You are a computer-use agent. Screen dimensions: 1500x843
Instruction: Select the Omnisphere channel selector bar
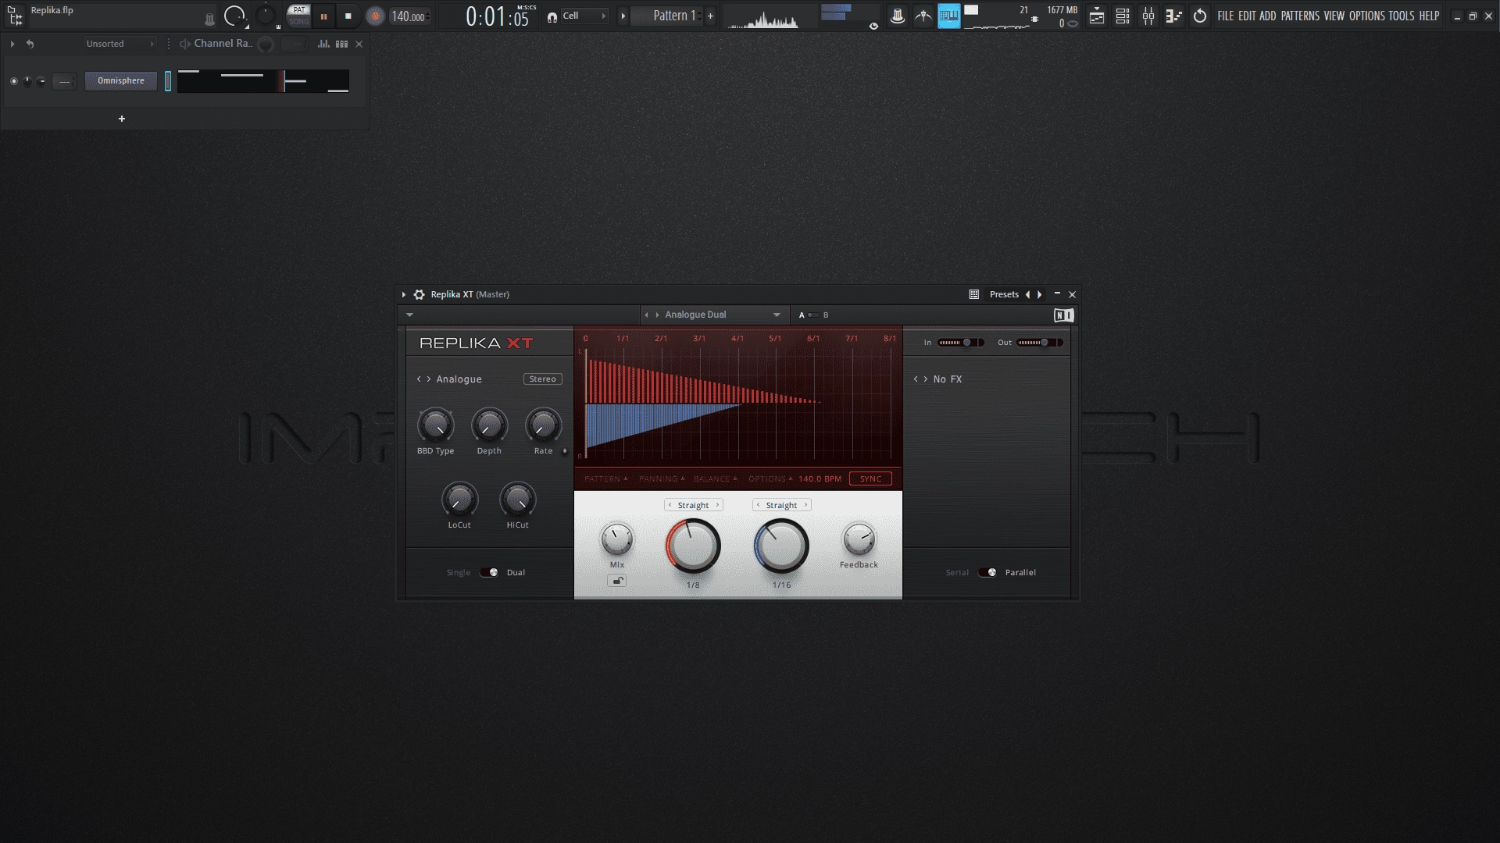(x=168, y=81)
